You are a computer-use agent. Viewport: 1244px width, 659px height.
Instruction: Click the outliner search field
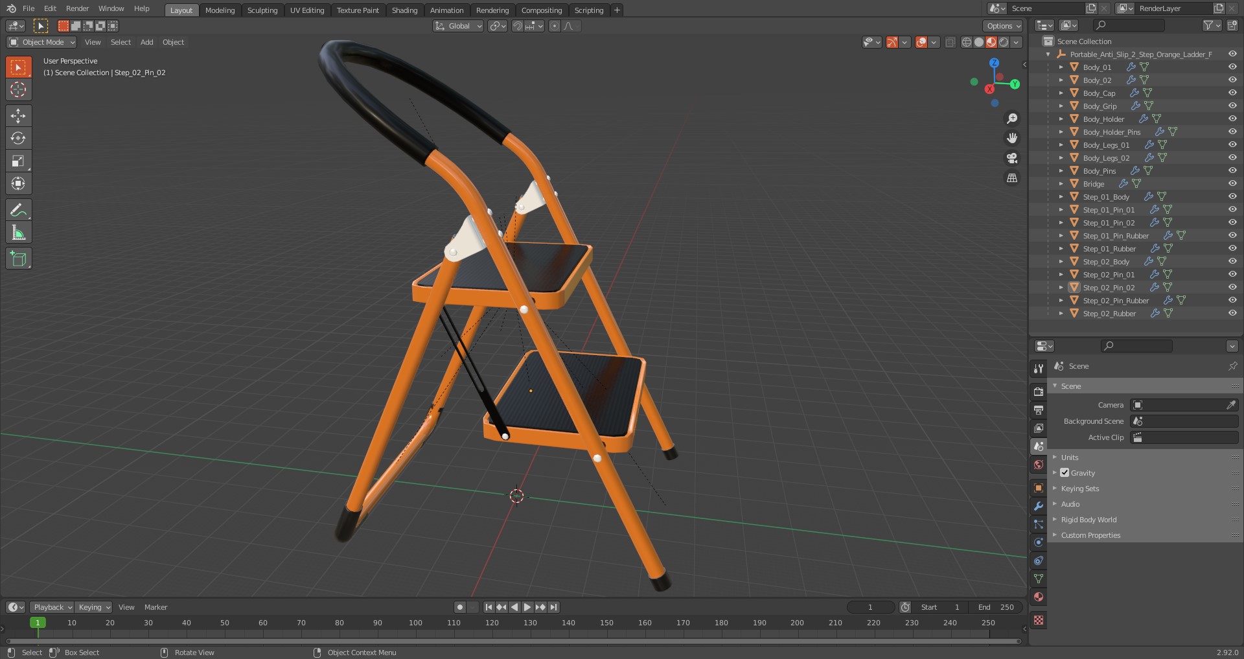click(x=1129, y=25)
